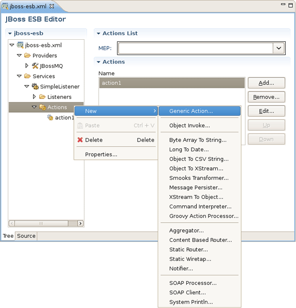This screenshot has height=308, width=296.
Task: Select Static Wiretap... entry
Action: tap(199, 259)
